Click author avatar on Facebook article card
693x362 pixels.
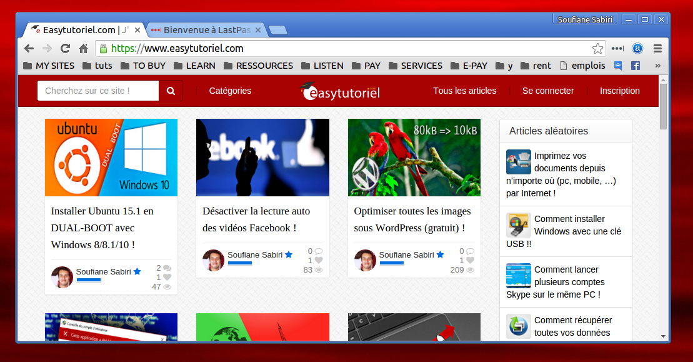pyautogui.click(x=214, y=260)
